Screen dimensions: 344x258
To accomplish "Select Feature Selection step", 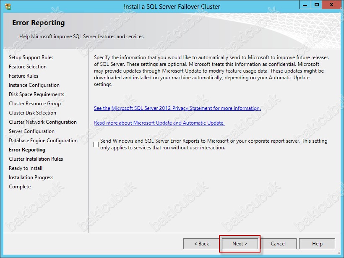I will click(28, 67).
